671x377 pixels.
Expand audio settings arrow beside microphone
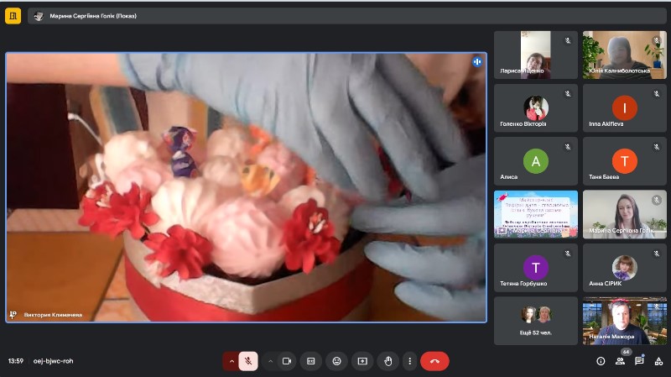[231, 361]
